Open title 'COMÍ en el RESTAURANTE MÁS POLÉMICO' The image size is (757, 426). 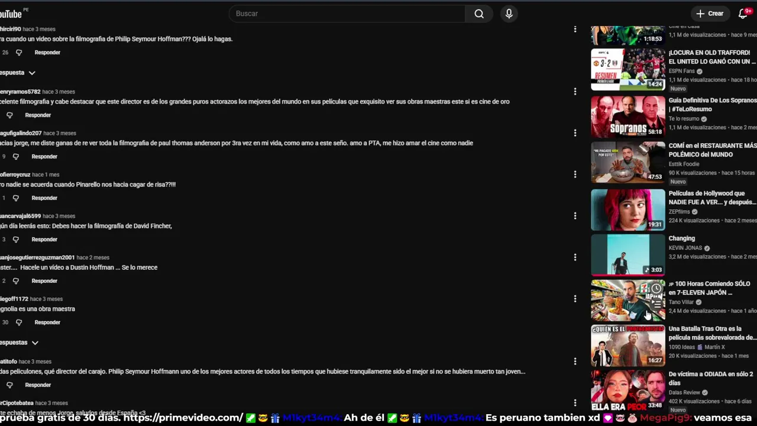pos(712,150)
